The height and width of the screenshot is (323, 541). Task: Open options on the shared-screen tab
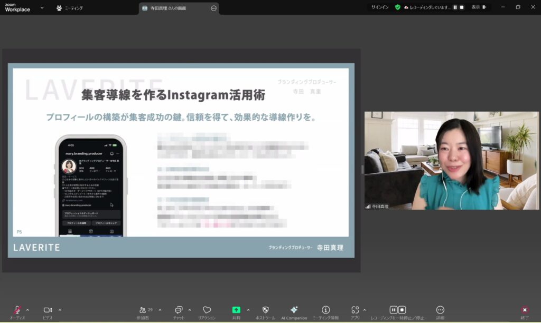coord(213,8)
